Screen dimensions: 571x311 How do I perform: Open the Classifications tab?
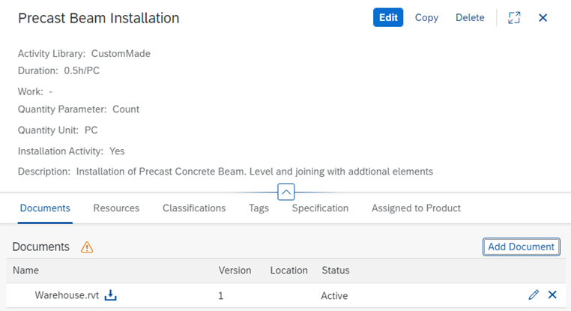(194, 208)
